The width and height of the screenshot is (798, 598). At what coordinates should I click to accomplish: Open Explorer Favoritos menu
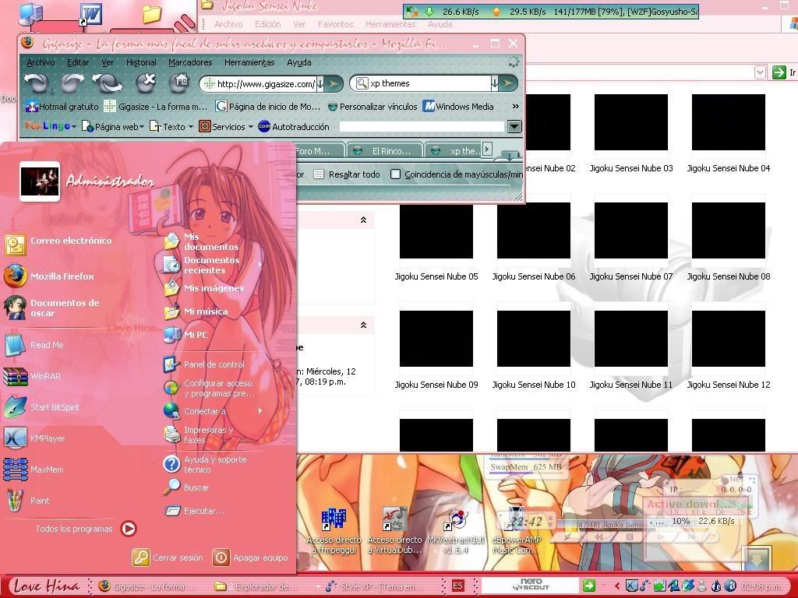(335, 24)
